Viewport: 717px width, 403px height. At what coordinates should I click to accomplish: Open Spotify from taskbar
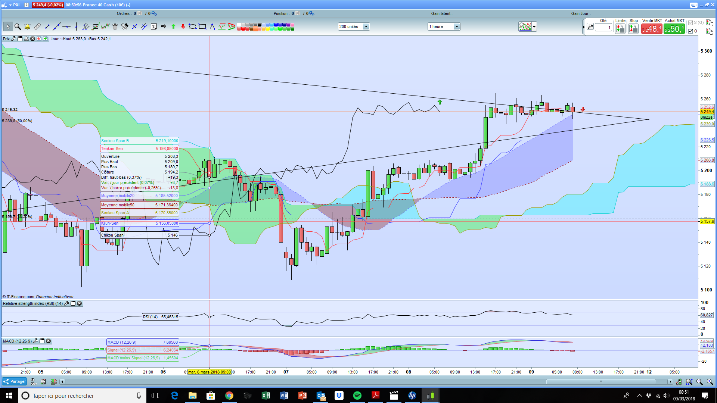coord(357,396)
